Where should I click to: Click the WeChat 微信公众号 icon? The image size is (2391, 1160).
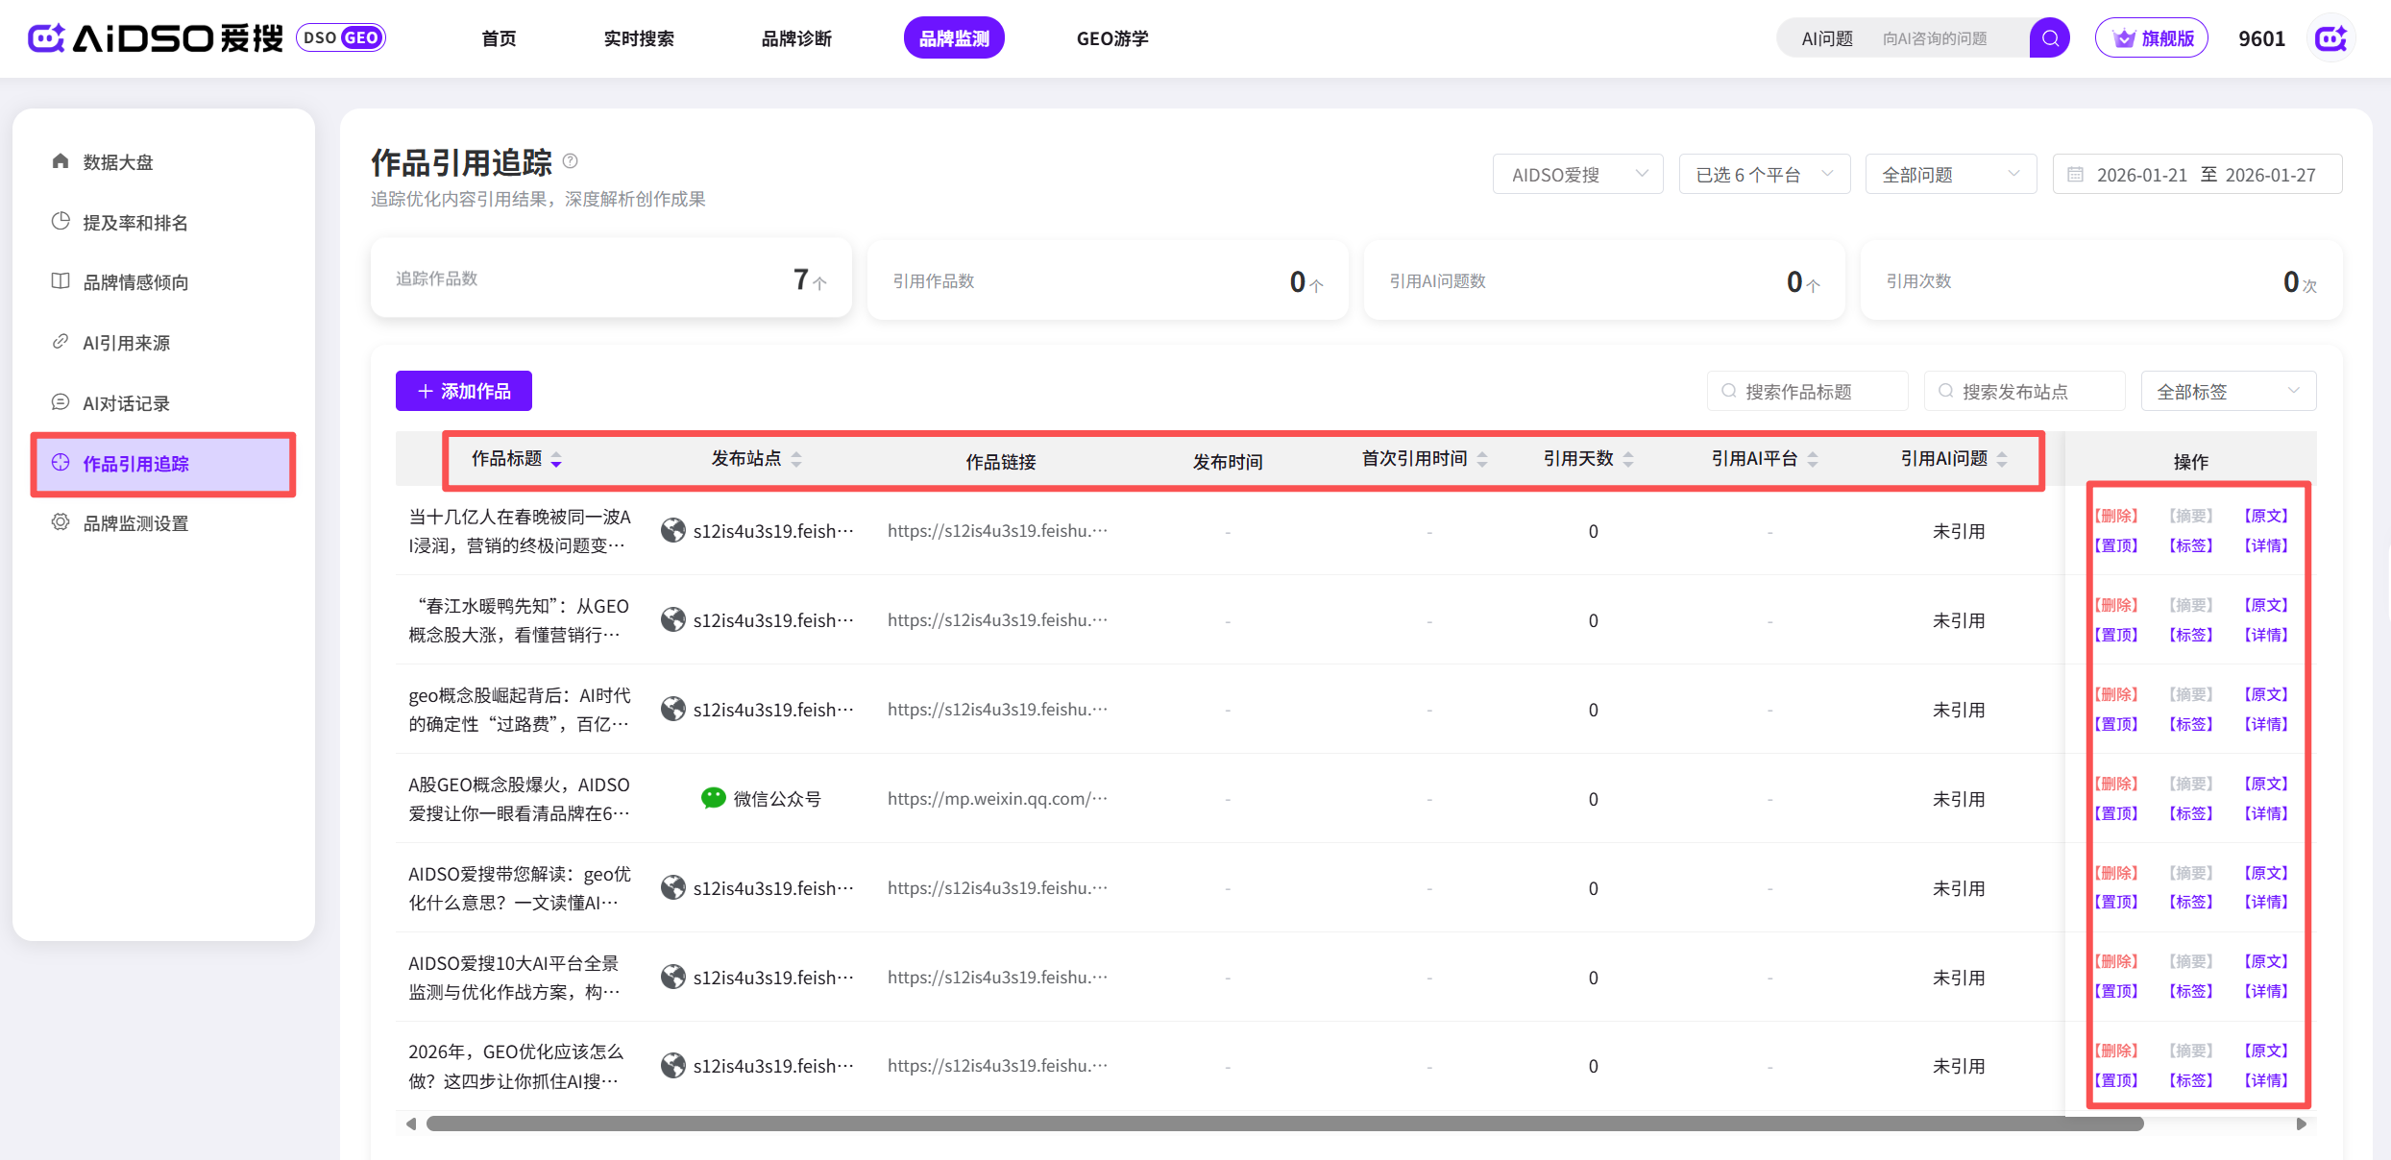[x=713, y=798]
